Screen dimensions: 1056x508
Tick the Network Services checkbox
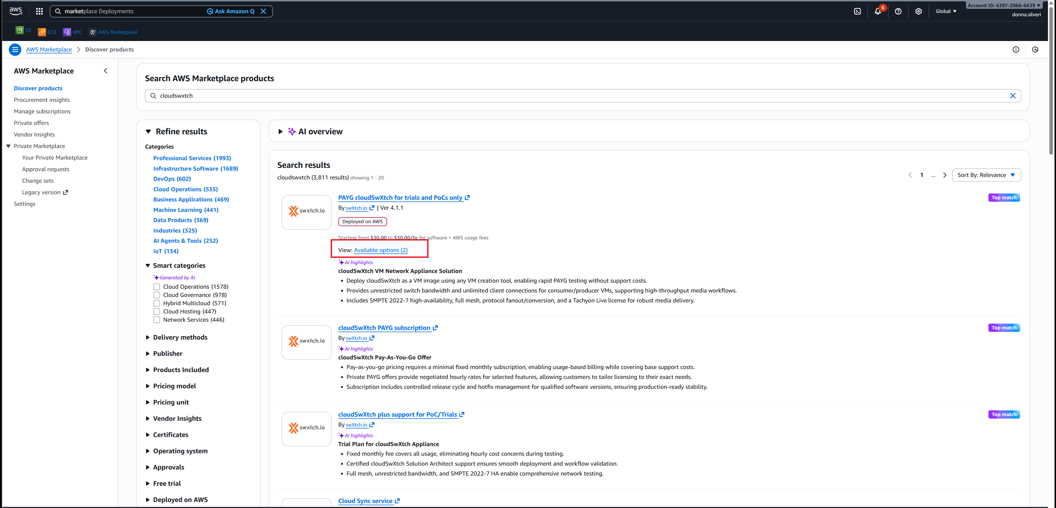tap(157, 320)
